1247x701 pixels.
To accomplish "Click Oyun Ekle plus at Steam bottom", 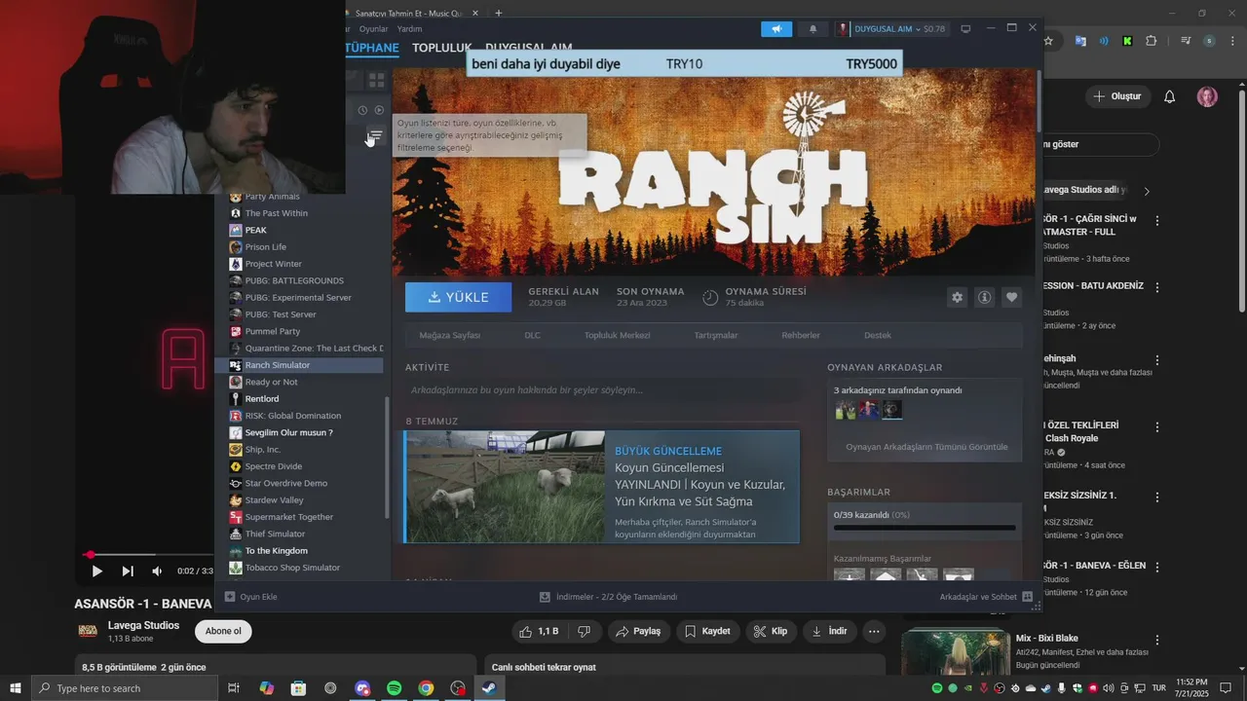I will click(251, 597).
